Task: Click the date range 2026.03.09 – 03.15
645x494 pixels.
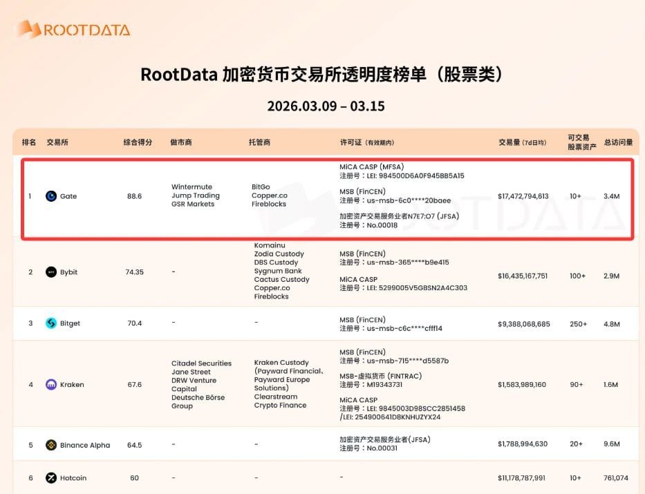Action: [x=326, y=106]
